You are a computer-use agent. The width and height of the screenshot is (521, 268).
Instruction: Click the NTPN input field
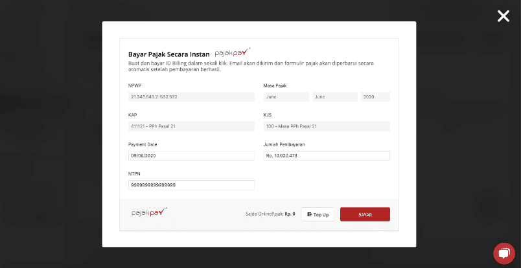point(191,185)
